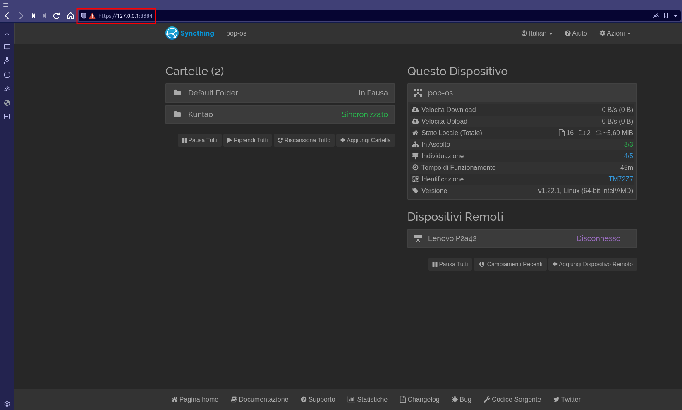The height and width of the screenshot is (410, 682).
Task: Expand the Default Folder row
Action: (280, 93)
